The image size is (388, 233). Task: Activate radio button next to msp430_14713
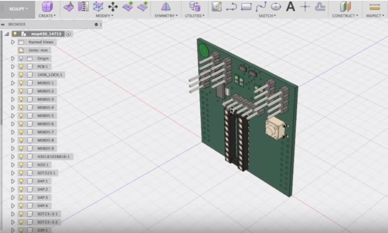pos(68,34)
